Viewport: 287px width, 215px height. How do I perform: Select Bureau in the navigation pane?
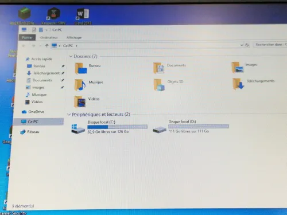coord(36,66)
